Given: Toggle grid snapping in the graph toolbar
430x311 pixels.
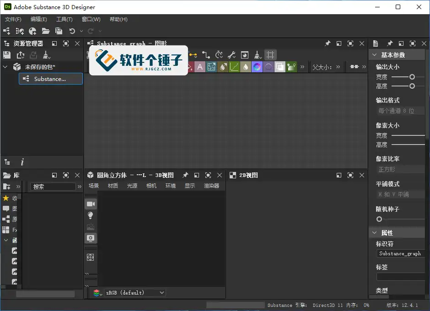Looking at the screenshot, I should tap(270, 54).
